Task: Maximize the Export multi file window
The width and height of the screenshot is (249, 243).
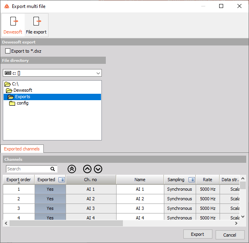Action: coord(221,6)
